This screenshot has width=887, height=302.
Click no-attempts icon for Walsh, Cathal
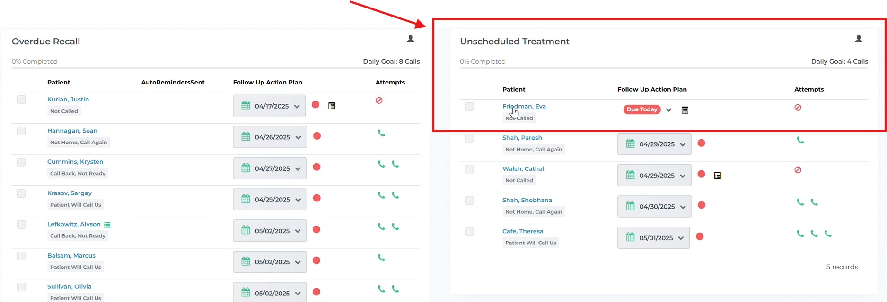(x=798, y=170)
